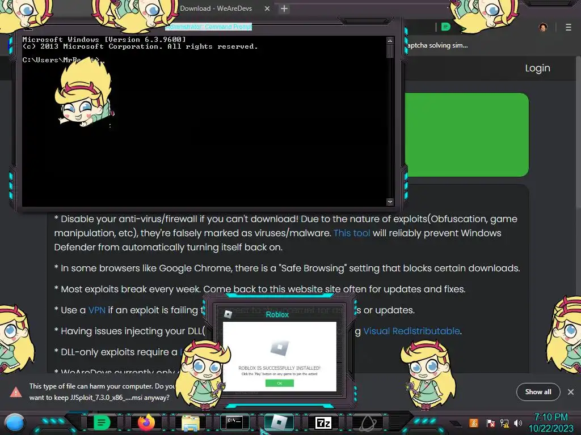Open the browser hamburger menu

pyautogui.click(x=569, y=27)
